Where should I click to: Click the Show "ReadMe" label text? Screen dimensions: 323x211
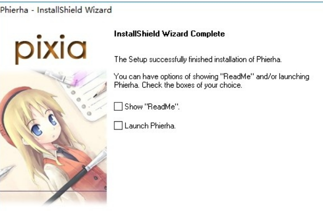point(152,107)
